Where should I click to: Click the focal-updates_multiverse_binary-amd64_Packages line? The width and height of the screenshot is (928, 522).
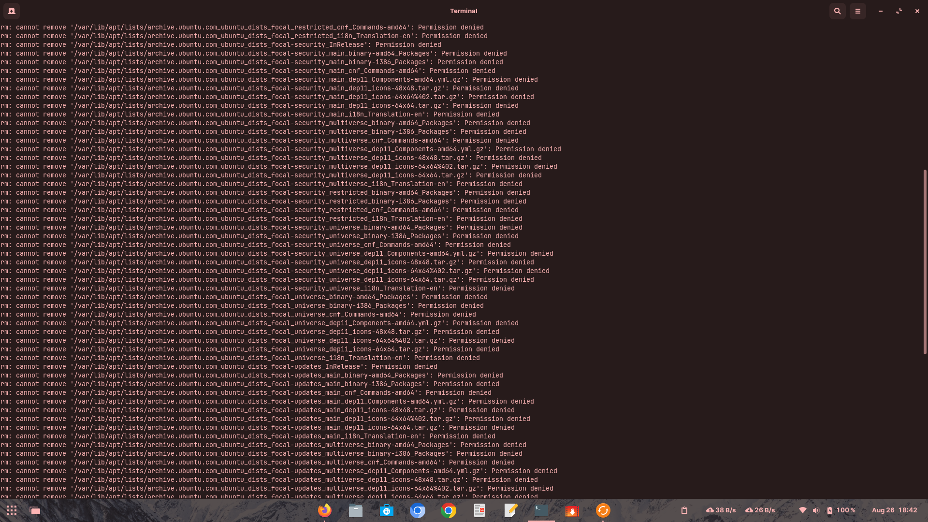[263, 445]
